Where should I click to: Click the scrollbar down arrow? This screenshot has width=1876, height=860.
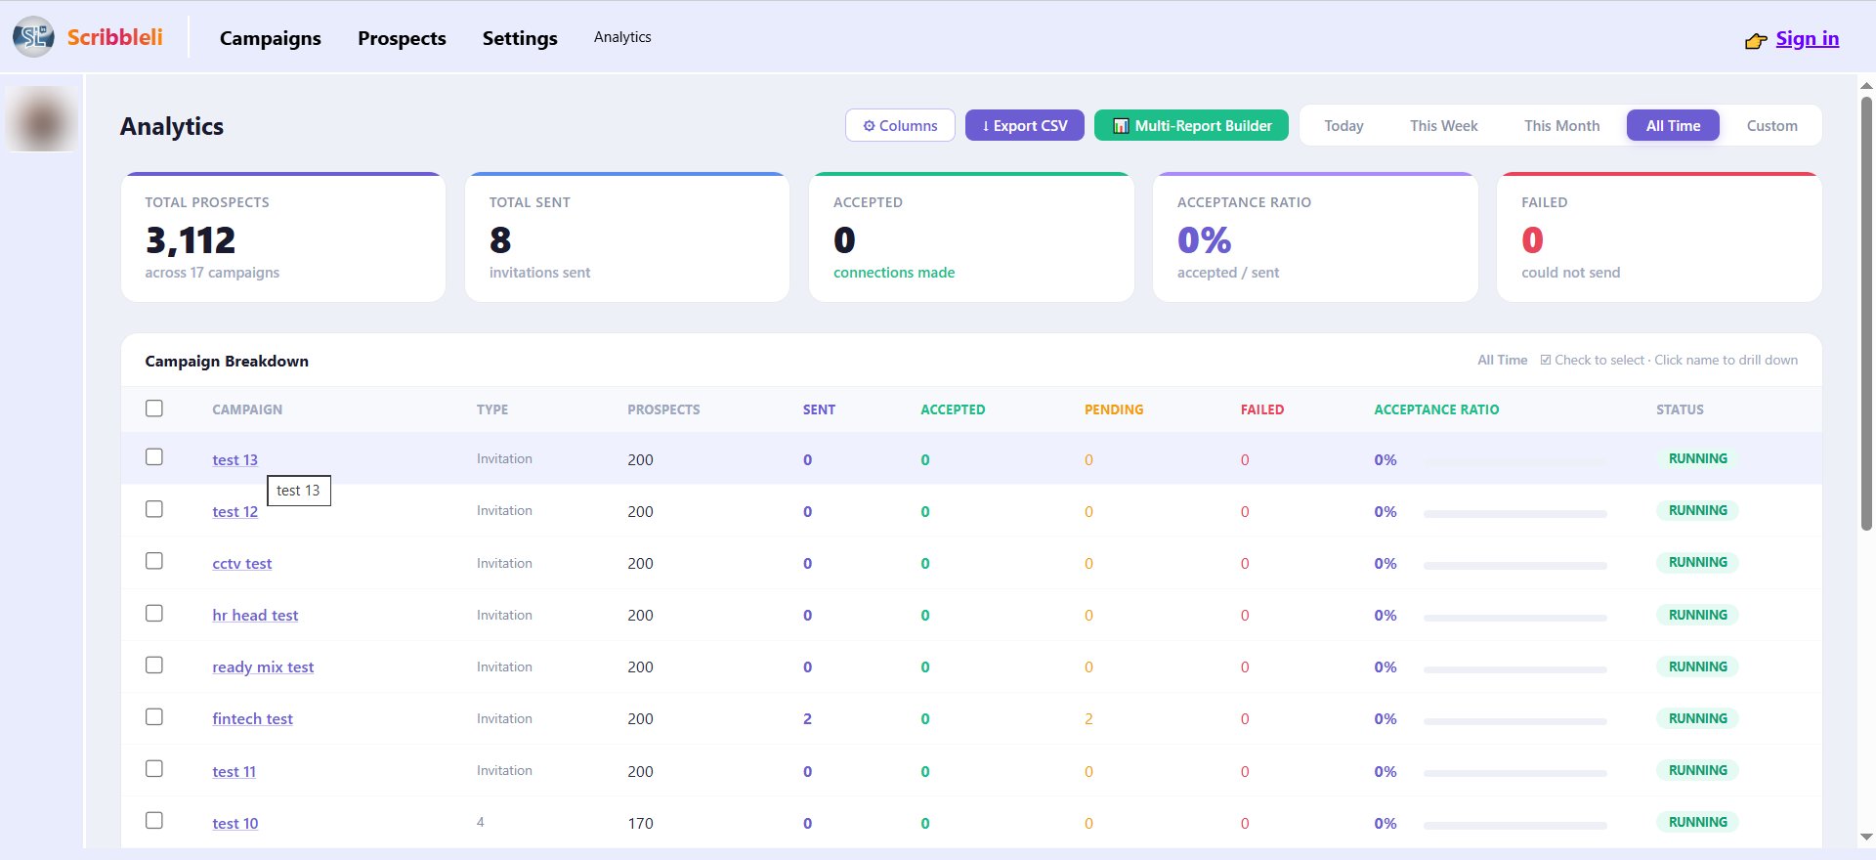[x=1866, y=837]
